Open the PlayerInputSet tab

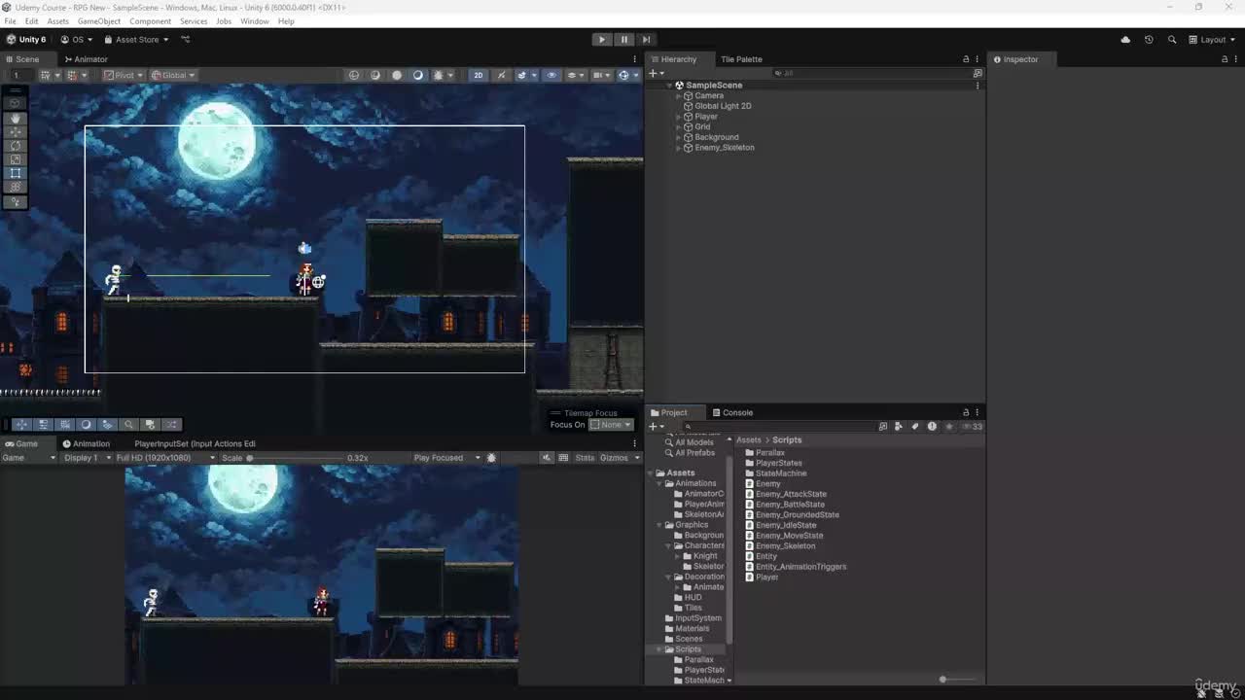pos(195,444)
